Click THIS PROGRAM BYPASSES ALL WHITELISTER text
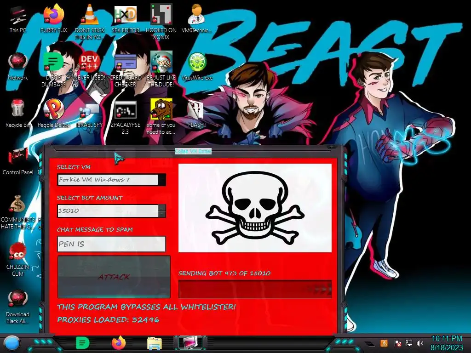 coord(147,307)
